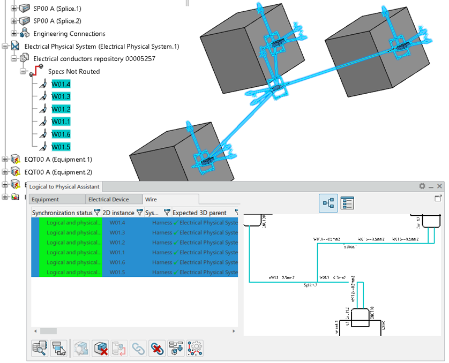Open the routing settings gear icon

195,348
